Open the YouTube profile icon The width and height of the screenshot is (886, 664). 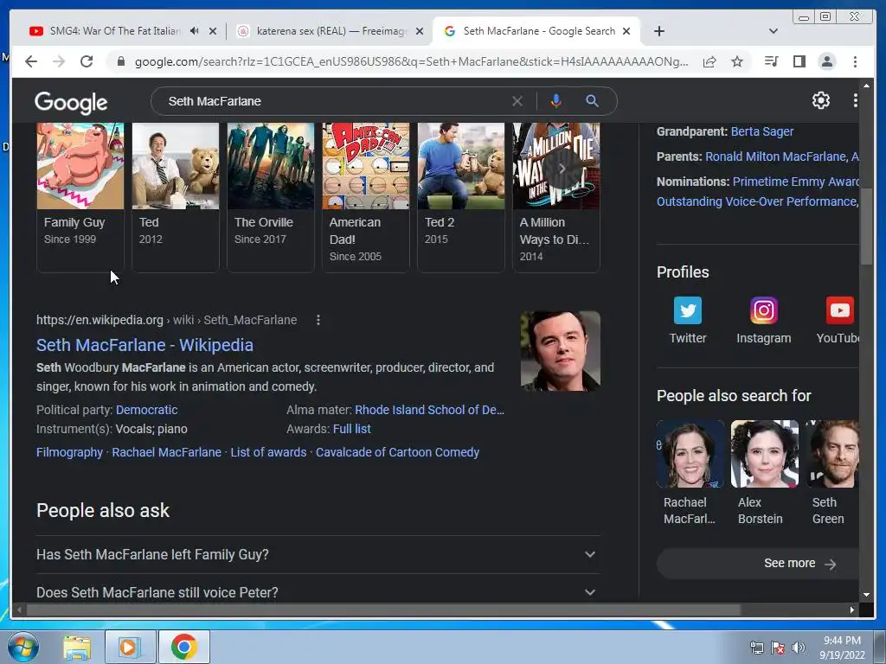click(839, 310)
